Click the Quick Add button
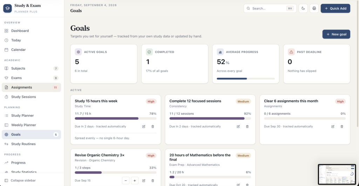The width and height of the screenshot is (359, 186). [x=335, y=8]
